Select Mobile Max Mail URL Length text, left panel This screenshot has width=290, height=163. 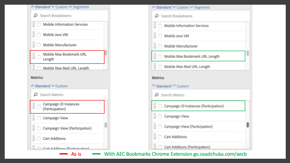click(66, 68)
